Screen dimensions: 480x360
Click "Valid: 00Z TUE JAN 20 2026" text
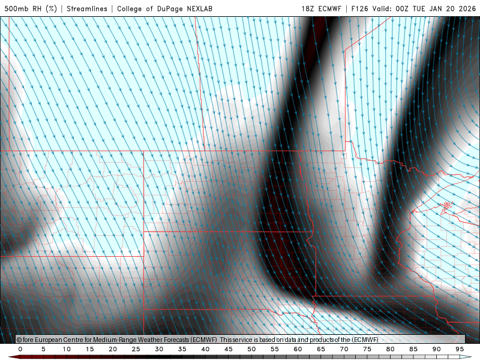424,8
